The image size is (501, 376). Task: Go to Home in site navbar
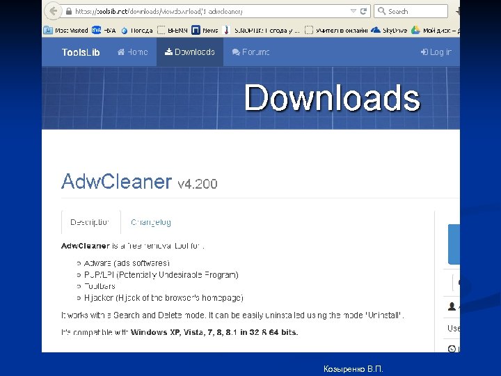(x=133, y=52)
